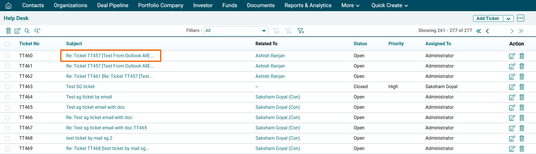This screenshot has height=154, width=536.
Task: Click the Add Ticket button
Action: coord(488,19)
